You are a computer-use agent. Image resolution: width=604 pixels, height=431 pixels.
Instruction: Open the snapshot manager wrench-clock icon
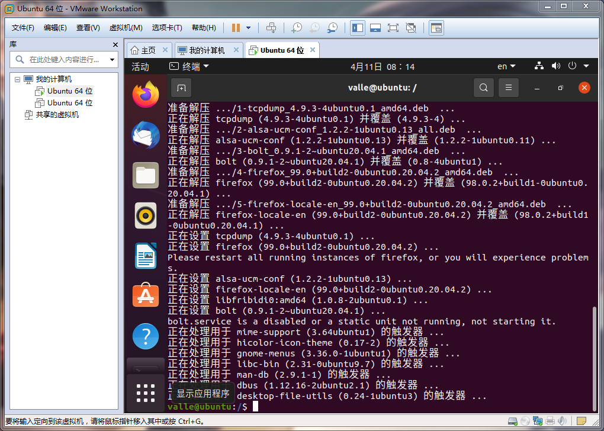click(332, 28)
